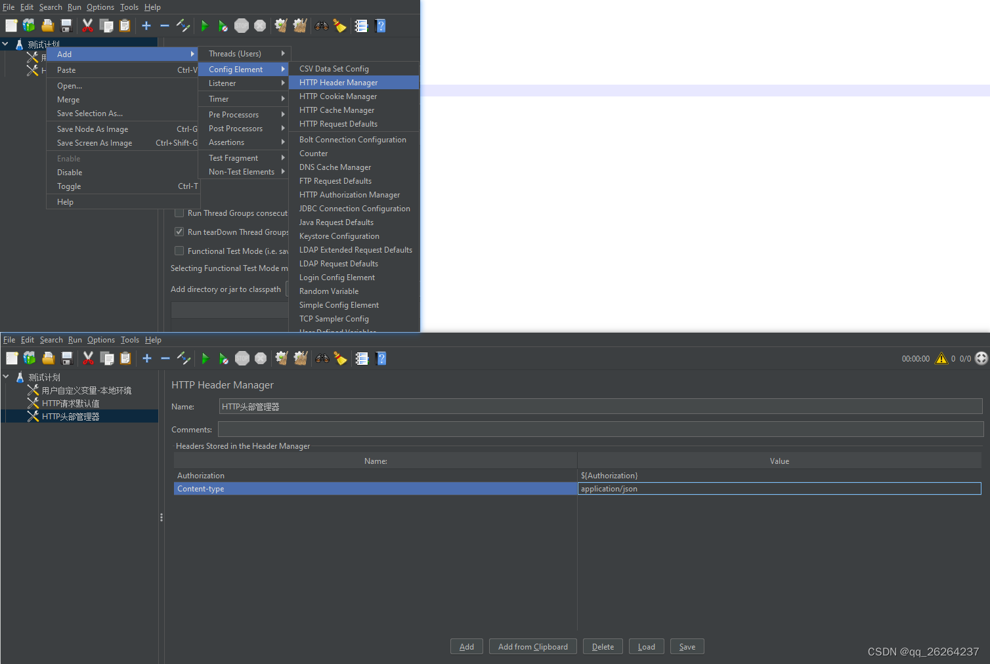The image size is (990, 664).
Task: Expand the Non-Test Elements submenu
Action: coord(244,172)
